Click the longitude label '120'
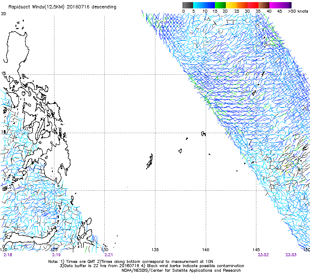The image size is (310, 273). [x=3, y=249]
